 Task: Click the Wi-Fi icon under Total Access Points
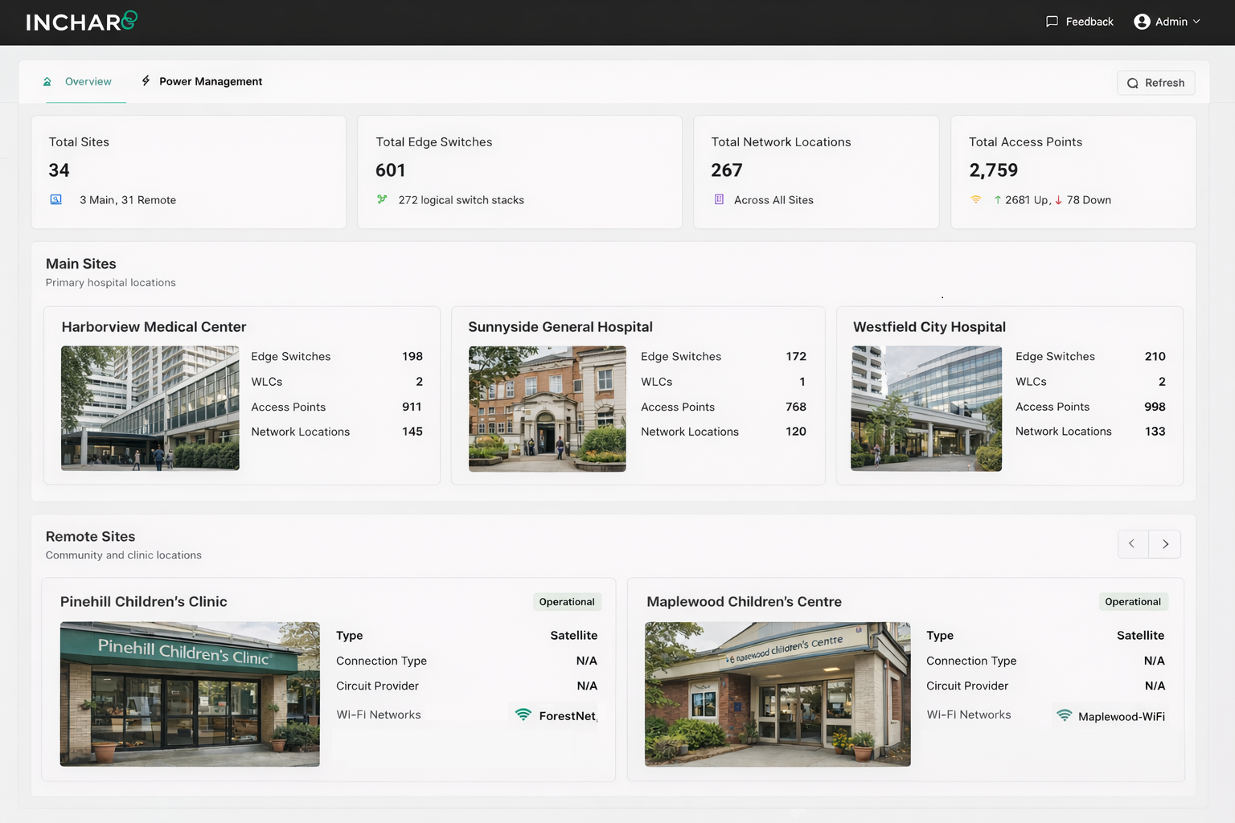[975, 199]
